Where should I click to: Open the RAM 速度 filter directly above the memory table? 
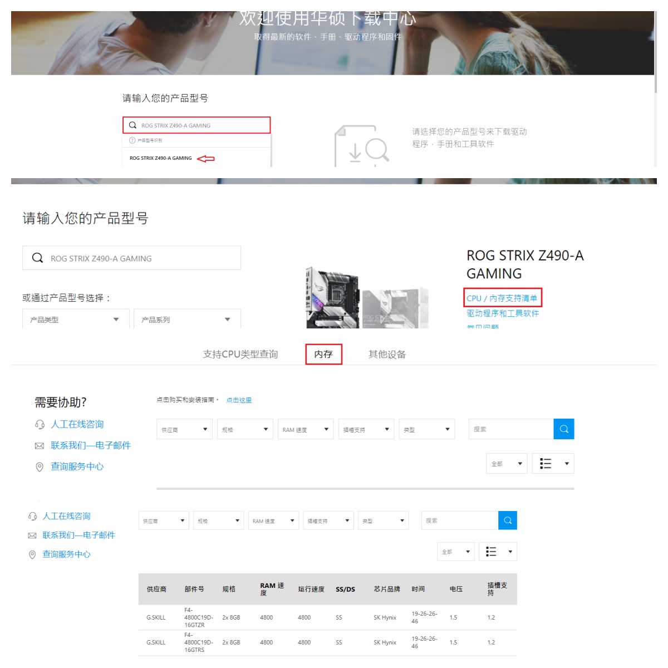pyautogui.click(x=273, y=521)
